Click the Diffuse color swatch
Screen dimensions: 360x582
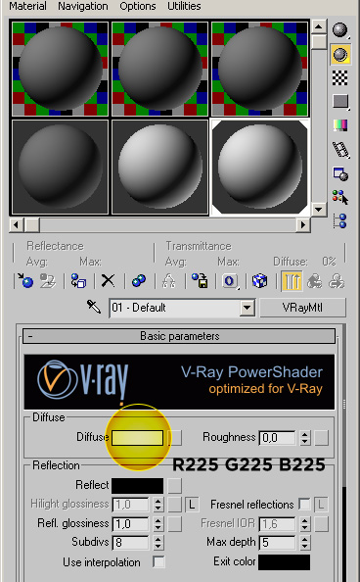[x=138, y=438]
